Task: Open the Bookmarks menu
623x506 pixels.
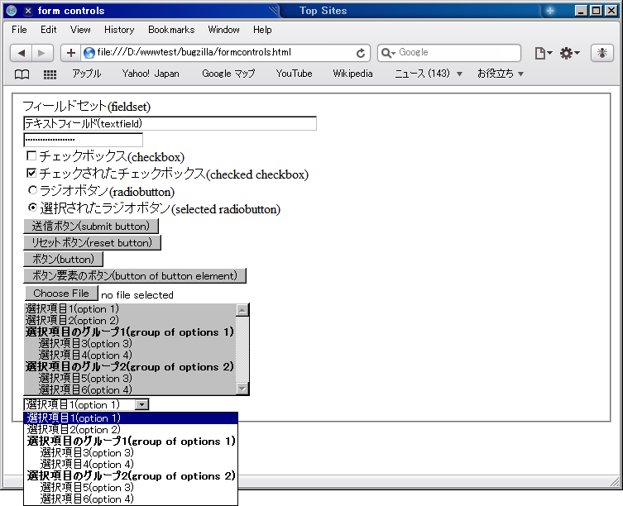Action: [171, 30]
